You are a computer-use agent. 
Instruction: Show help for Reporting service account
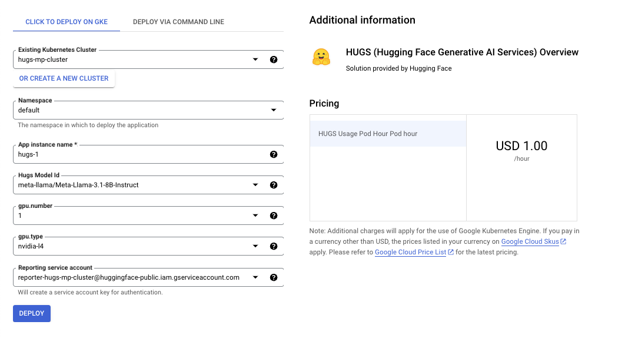274,277
